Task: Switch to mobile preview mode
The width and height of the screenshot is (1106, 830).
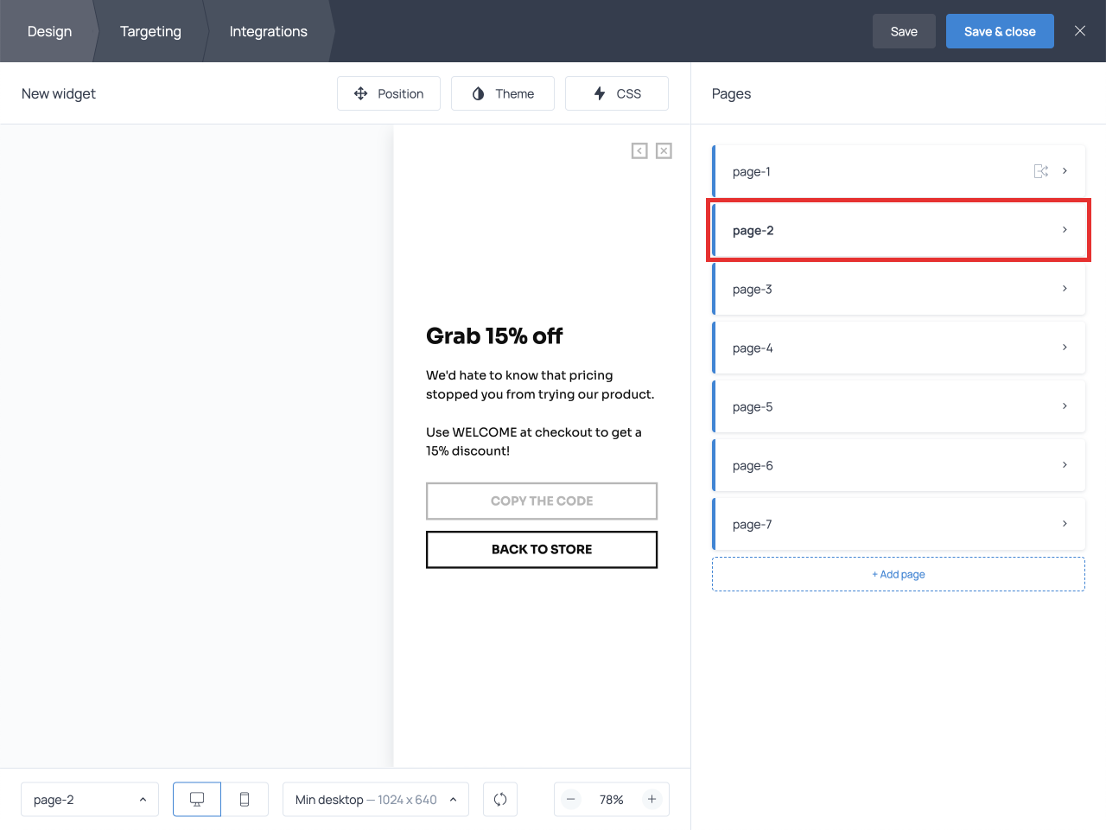Action: (x=245, y=800)
